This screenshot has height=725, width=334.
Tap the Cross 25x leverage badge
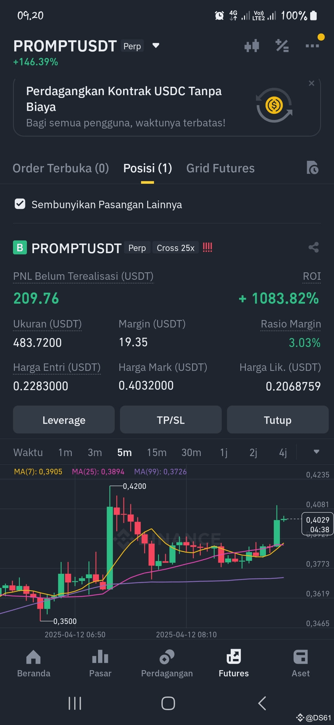[176, 248]
